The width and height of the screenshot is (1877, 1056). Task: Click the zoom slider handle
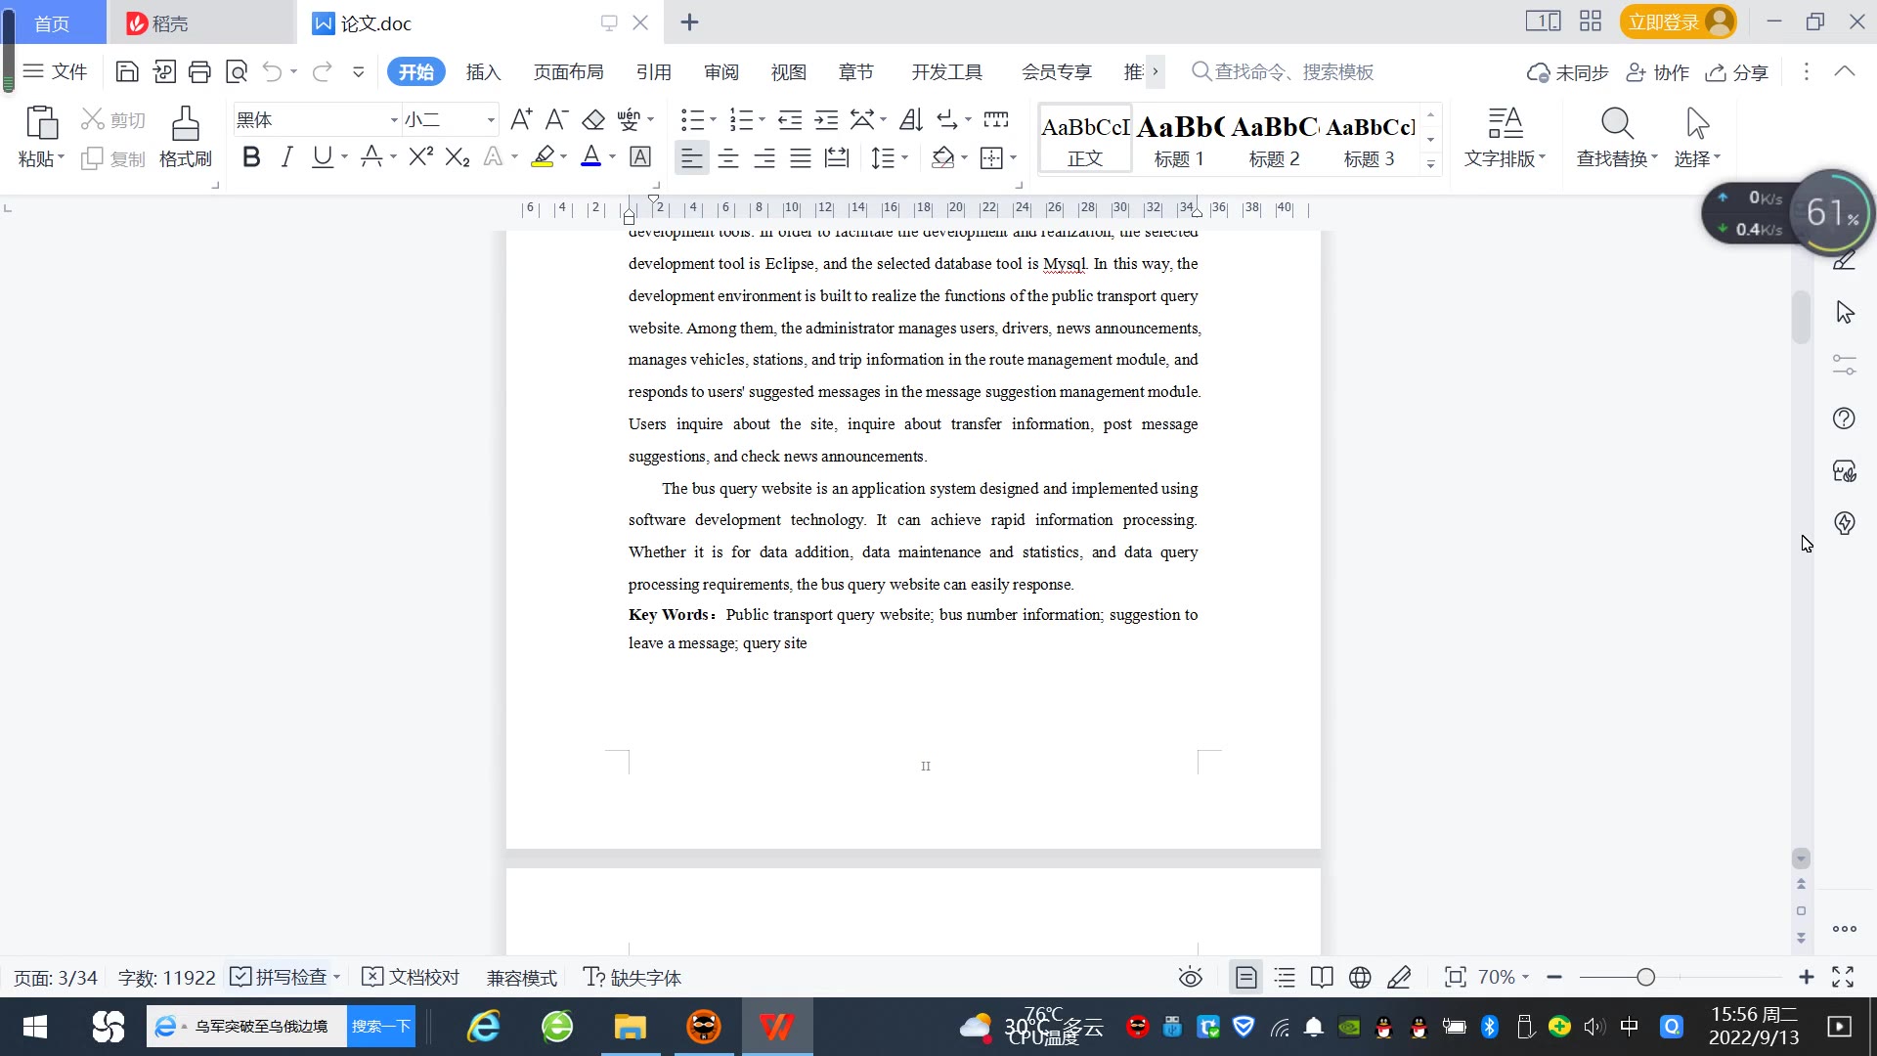point(1645,977)
